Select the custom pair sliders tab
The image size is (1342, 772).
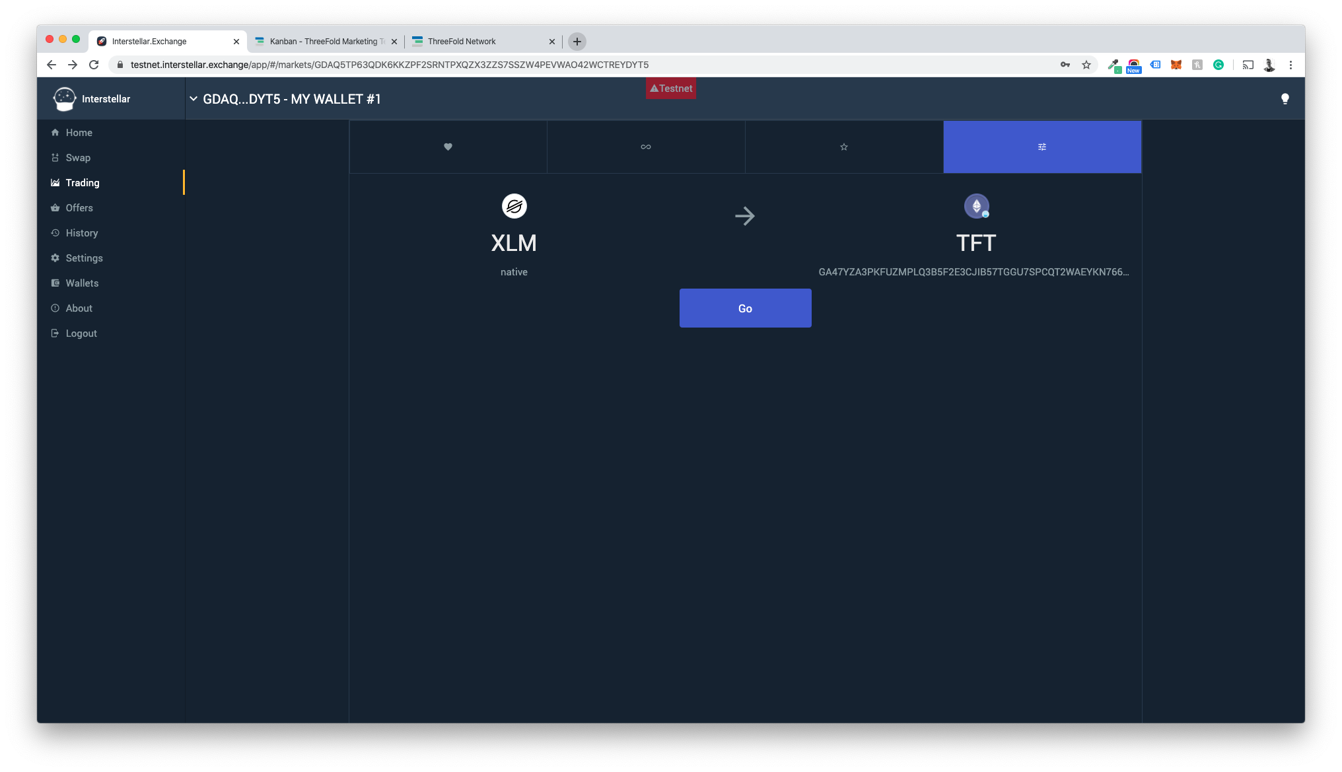[x=1042, y=147]
